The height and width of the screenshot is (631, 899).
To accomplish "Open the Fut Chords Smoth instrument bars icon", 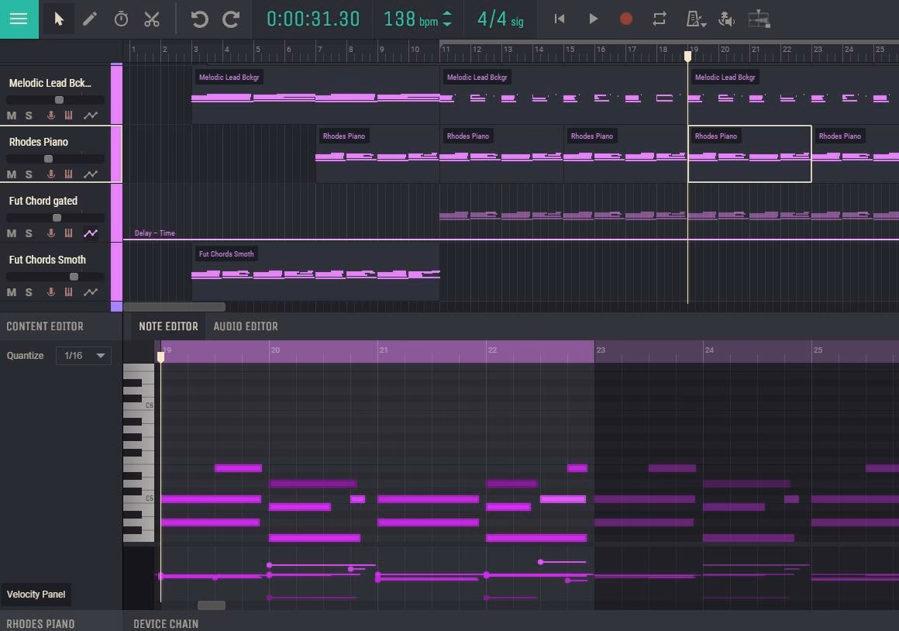I will coord(68,292).
